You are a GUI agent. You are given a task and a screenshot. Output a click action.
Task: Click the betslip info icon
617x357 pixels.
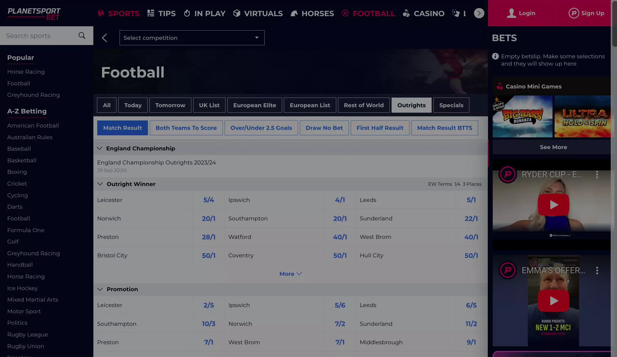click(495, 56)
